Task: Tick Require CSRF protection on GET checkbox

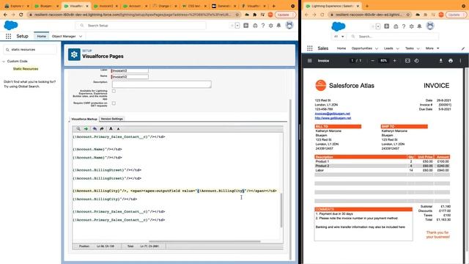Action: tap(114, 103)
